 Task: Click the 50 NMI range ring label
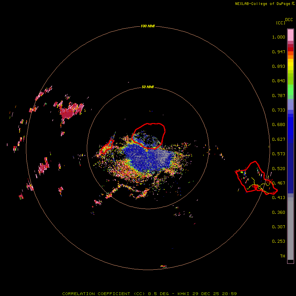coord(148,87)
